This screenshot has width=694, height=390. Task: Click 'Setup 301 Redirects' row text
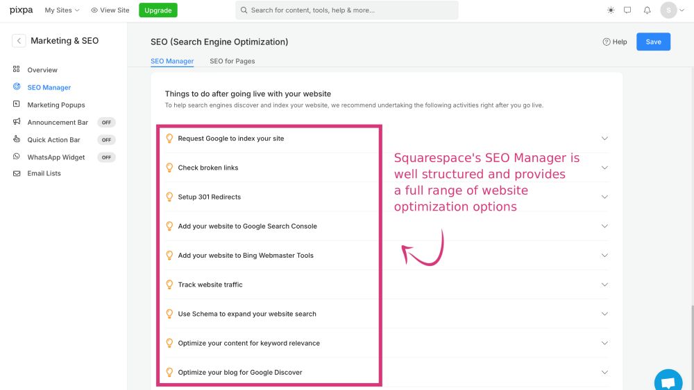click(x=210, y=197)
